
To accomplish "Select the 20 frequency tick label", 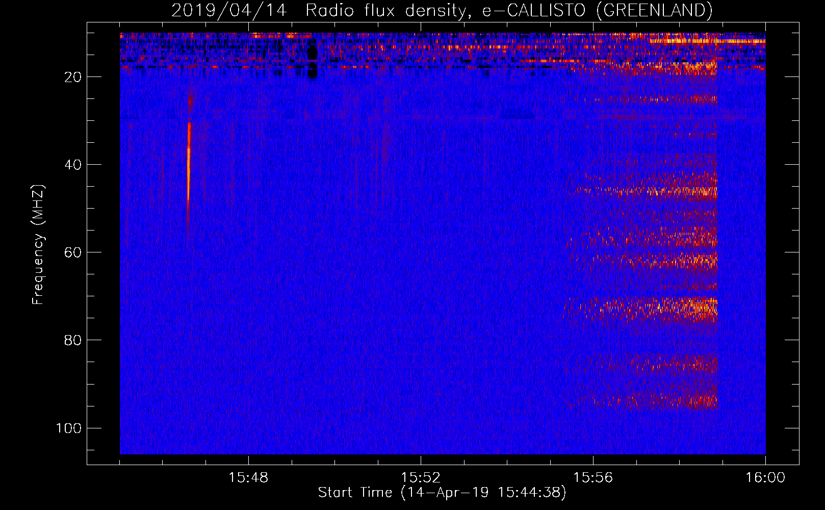I will pos(73,77).
